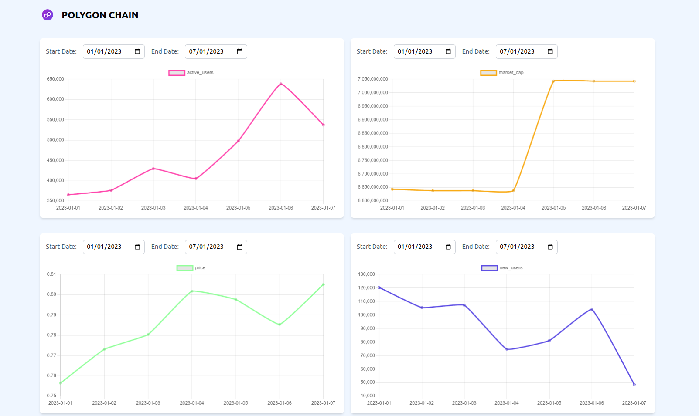The image size is (699, 416).
Task: Click new_users data point on 2023-01-04
Action: [x=507, y=349]
